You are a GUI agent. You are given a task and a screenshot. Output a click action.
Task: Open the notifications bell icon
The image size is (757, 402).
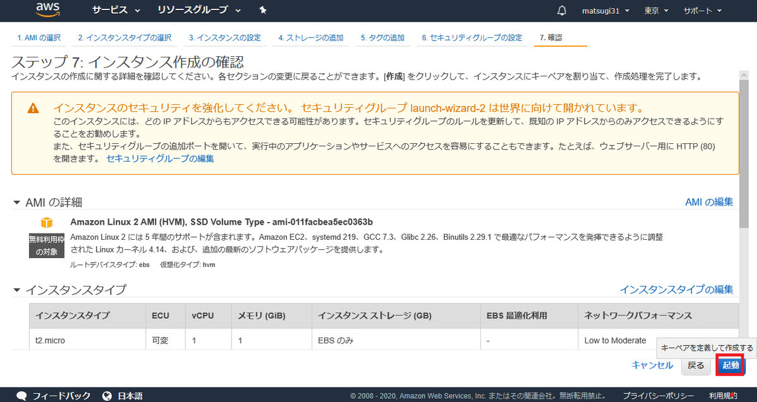coord(562,11)
